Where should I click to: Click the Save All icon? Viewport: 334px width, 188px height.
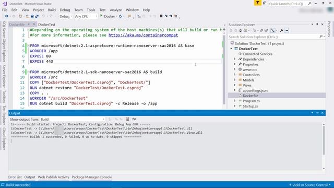[x=37, y=16]
